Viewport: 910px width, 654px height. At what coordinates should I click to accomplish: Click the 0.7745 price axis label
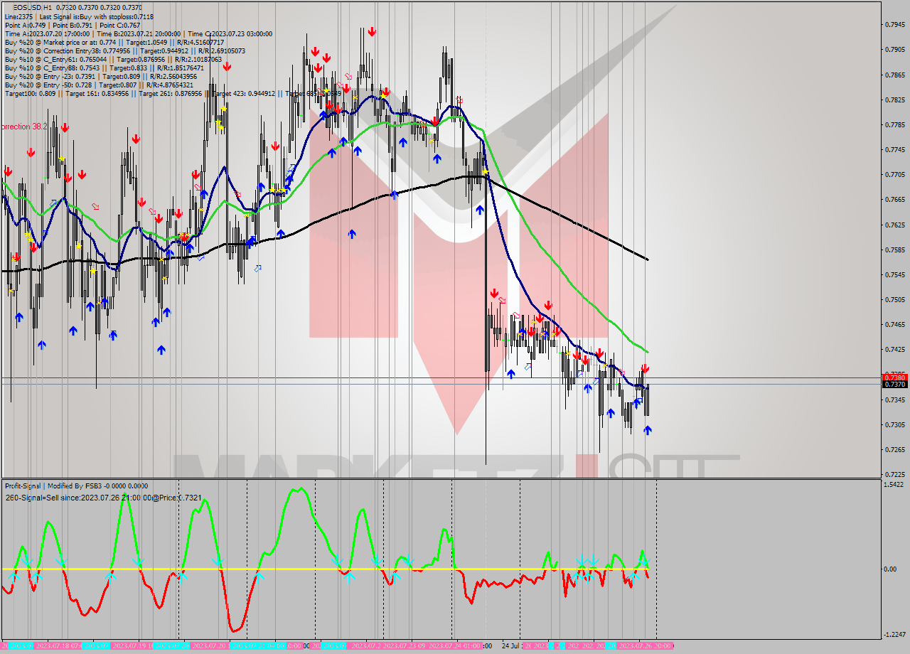(896, 150)
